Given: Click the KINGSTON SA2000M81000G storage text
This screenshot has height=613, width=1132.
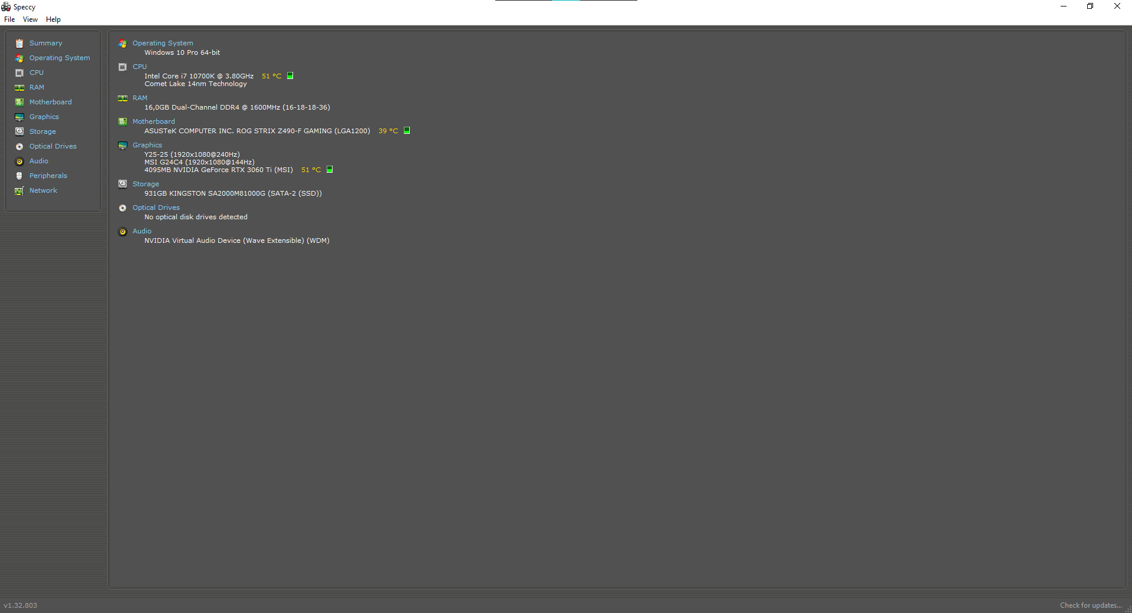Looking at the screenshot, I should (x=233, y=193).
